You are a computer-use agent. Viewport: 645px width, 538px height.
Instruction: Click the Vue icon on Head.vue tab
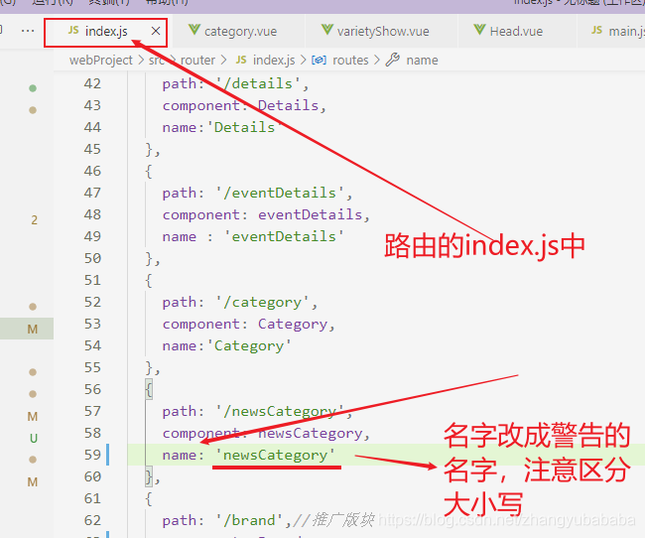pos(479,30)
